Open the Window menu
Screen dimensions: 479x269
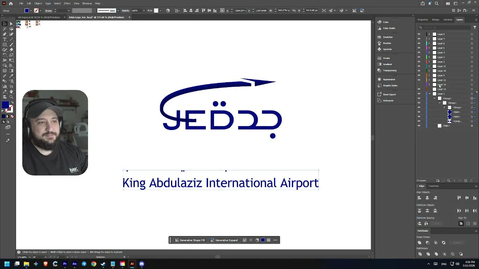pyautogui.click(x=87, y=3)
